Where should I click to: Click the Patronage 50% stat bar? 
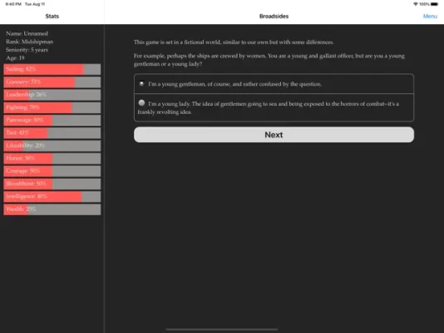[x=52, y=120]
